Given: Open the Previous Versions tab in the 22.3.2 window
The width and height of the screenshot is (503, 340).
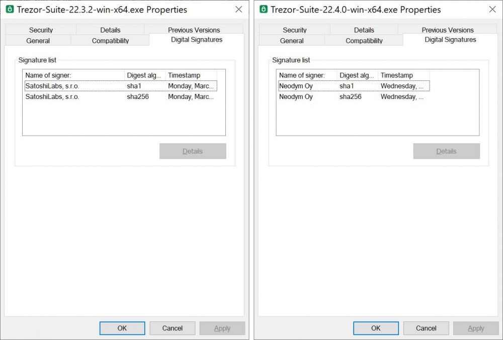Looking at the screenshot, I should [x=194, y=30].
